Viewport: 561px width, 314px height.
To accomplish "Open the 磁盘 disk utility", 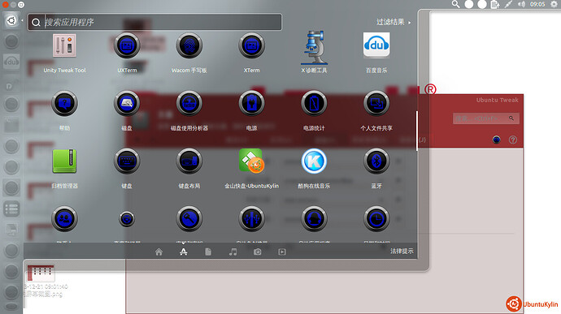I will 127,104.
